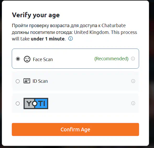Click the ID card icon
This screenshot has height=148, width=154.
[27, 81]
